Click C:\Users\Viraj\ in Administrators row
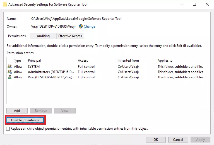214x145 pixels. [x=128, y=72]
